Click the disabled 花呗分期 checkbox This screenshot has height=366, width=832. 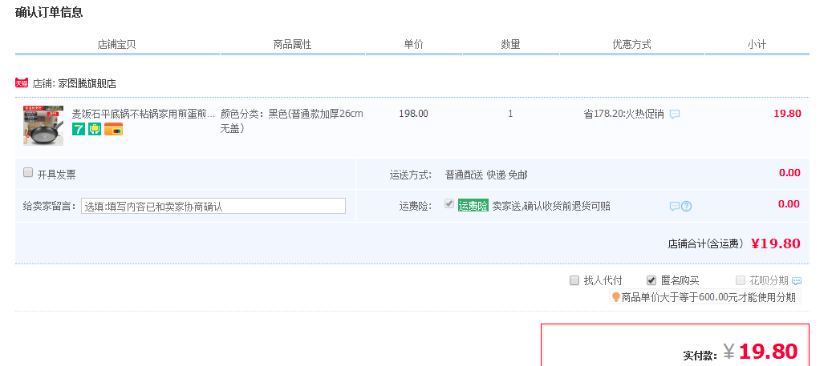click(x=741, y=280)
